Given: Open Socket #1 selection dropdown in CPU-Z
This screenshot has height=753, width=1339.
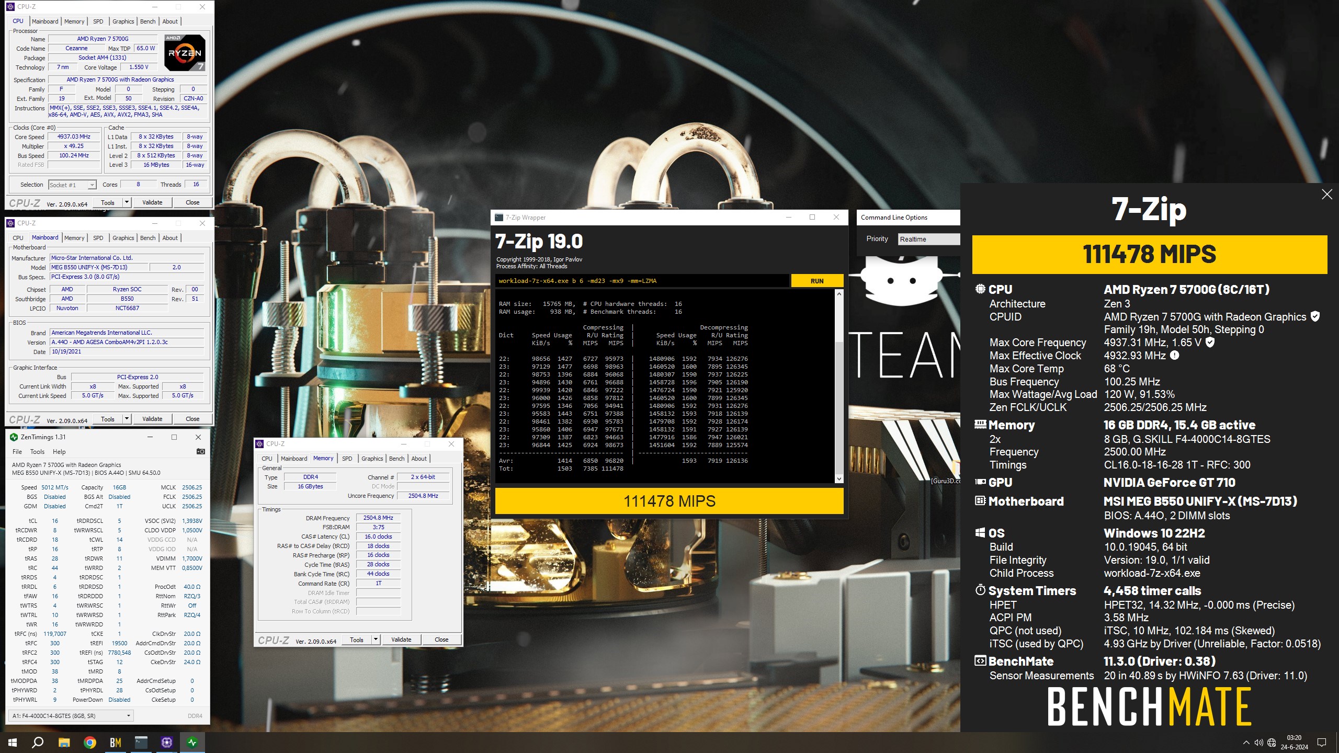Looking at the screenshot, I should pos(73,185).
